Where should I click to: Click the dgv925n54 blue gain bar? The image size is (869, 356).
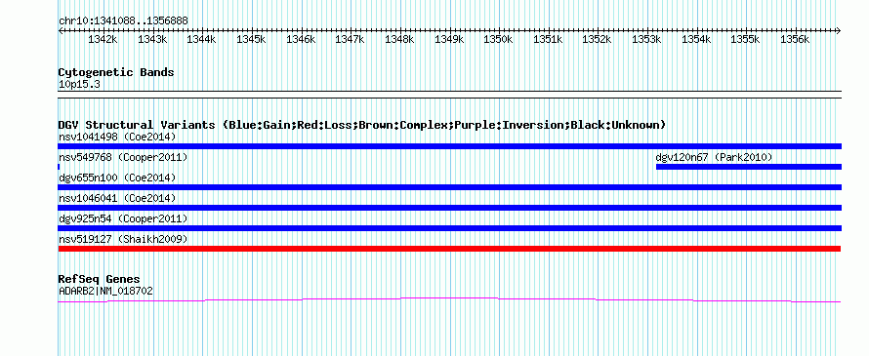pyautogui.click(x=449, y=228)
